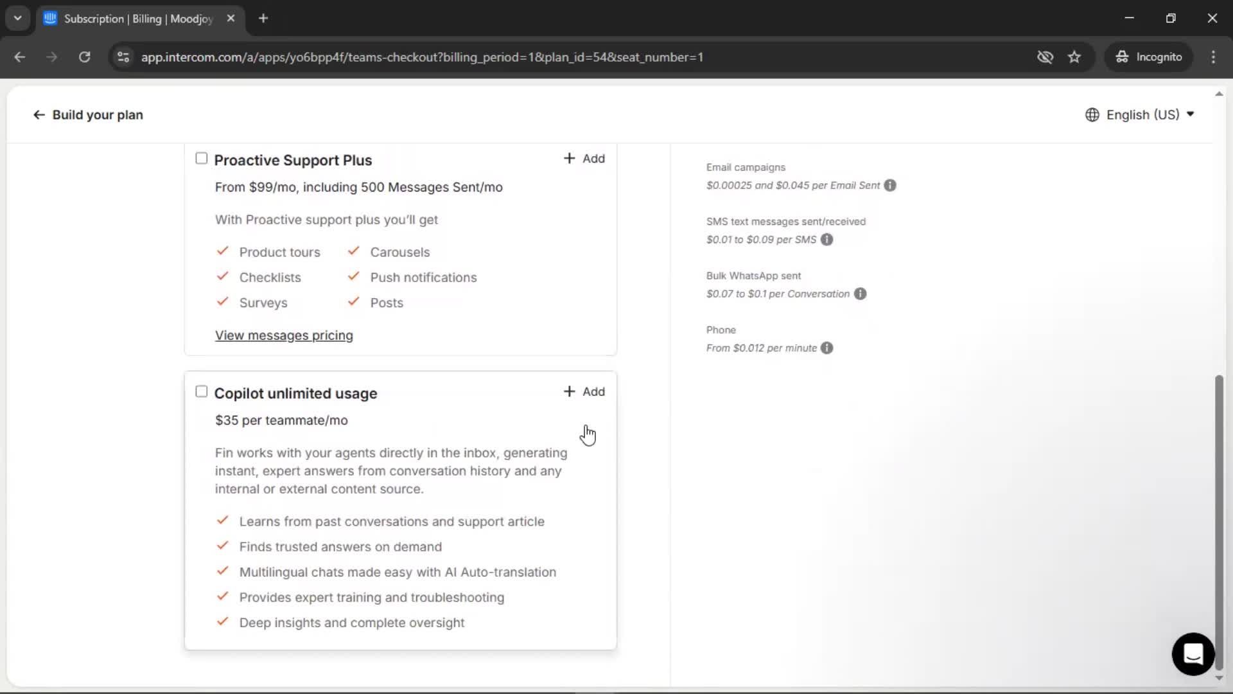Go back in browser history
The height and width of the screenshot is (694, 1233).
tap(20, 57)
